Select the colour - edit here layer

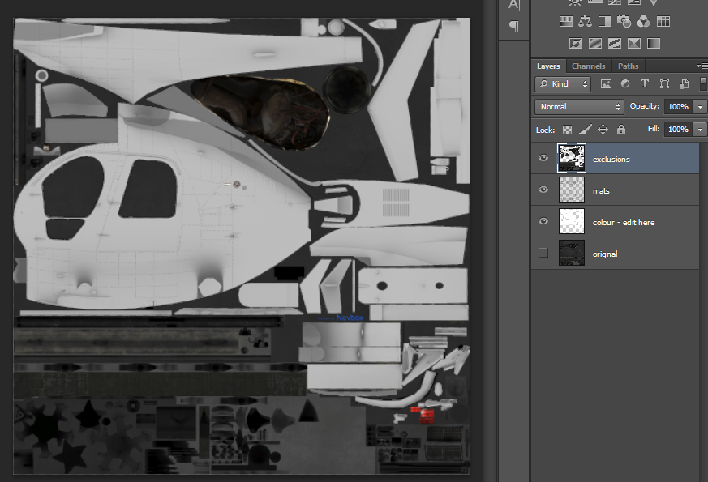pyautogui.click(x=624, y=222)
